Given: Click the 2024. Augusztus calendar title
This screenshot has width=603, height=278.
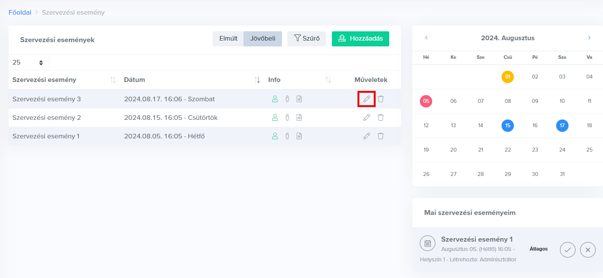Looking at the screenshot, I should click(508, 38).
